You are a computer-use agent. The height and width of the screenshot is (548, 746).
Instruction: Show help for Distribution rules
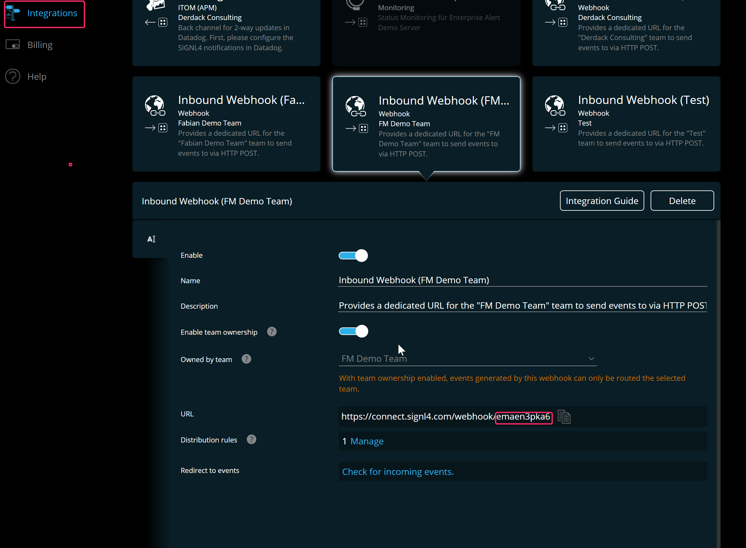tap(251, 440)
